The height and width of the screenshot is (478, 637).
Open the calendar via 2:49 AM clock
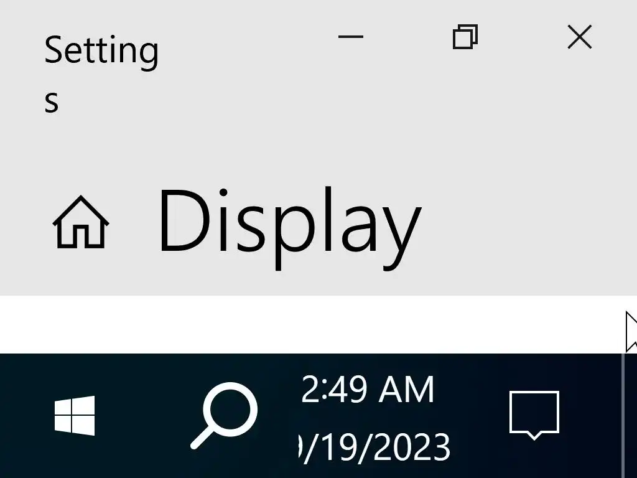368,389
